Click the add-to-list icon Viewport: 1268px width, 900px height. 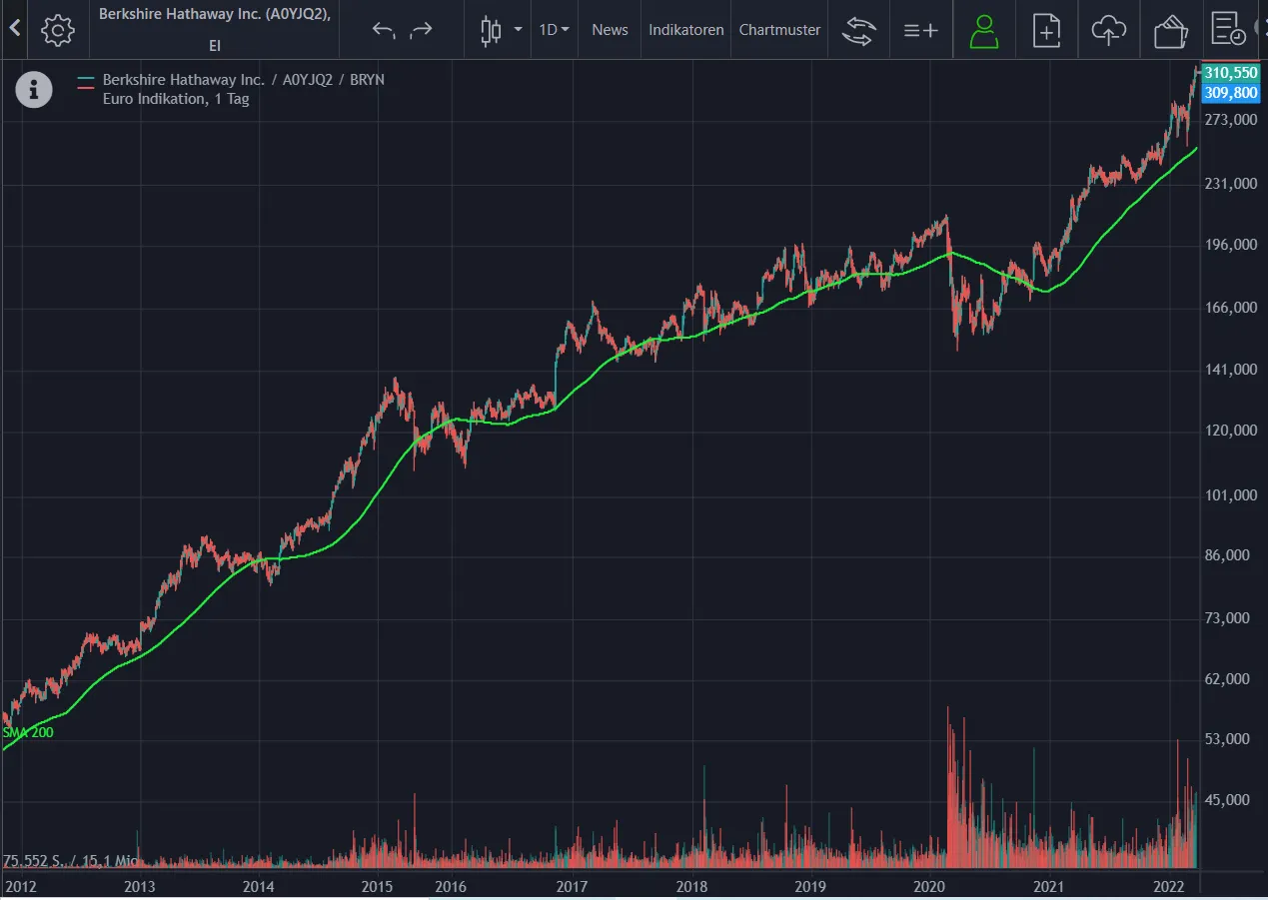click(920, 30)
